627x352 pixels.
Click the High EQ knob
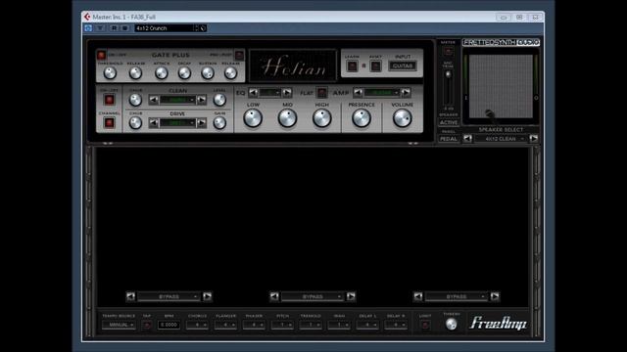tap(322, 118)
